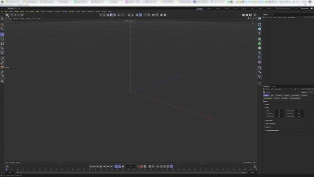This screenshot has width=314, height=177.
Task: Open the viewport hamburger menu icon
Action: click(x=6, y=18)
